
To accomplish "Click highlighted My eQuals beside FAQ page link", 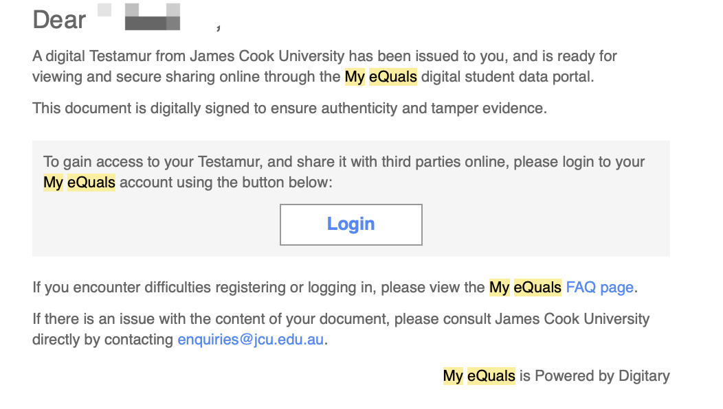I will [x=525, y=288].
